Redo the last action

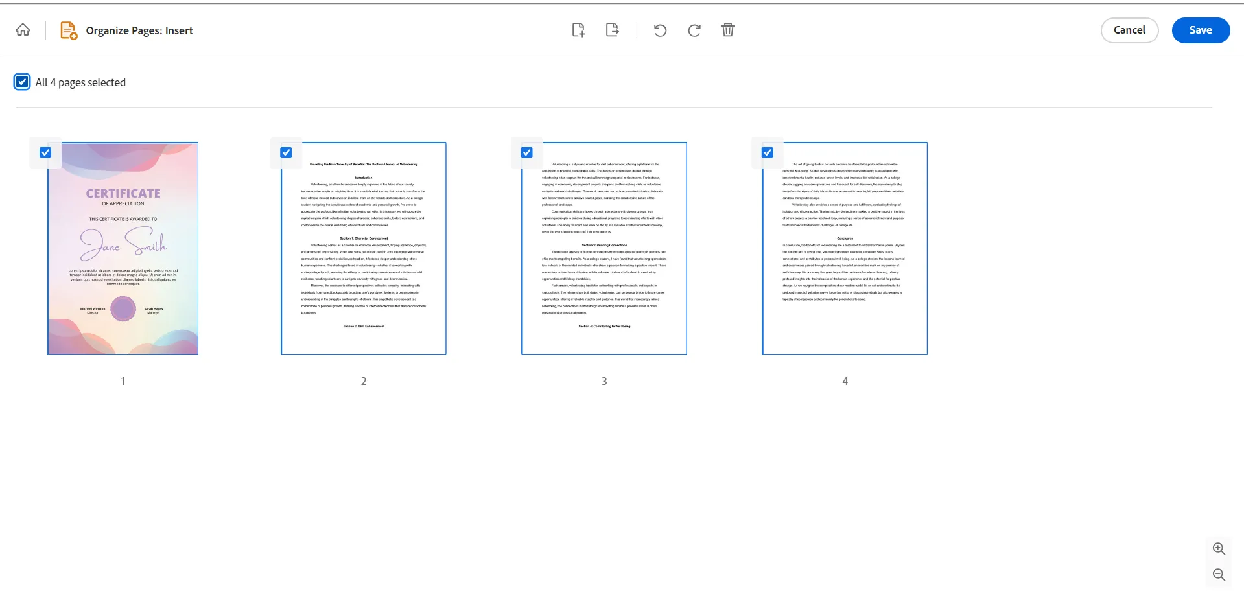[x=694, y=30]
